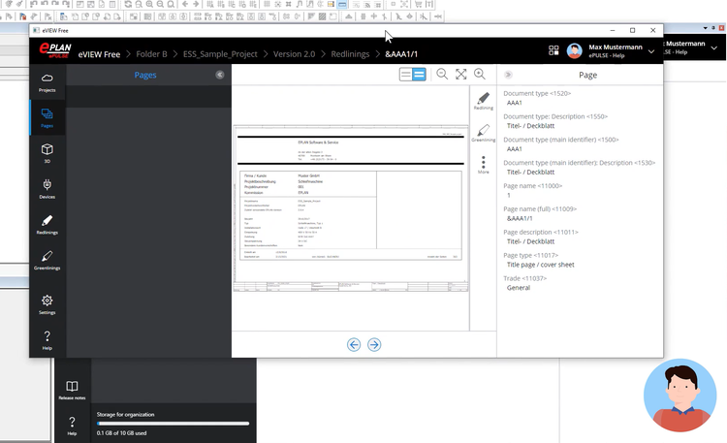Viewport: 727px width, 443px height.
Task: Toggle the right highlighted layout mode
Action: click(419, 75)
